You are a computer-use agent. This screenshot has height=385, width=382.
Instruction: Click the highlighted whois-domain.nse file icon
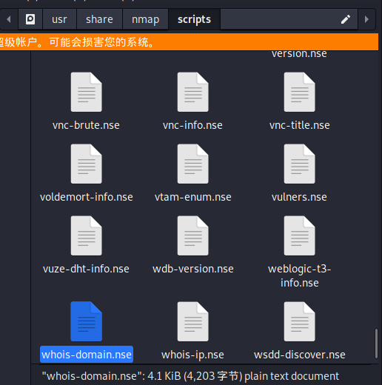pyautogui.click(x=86, y=321)
